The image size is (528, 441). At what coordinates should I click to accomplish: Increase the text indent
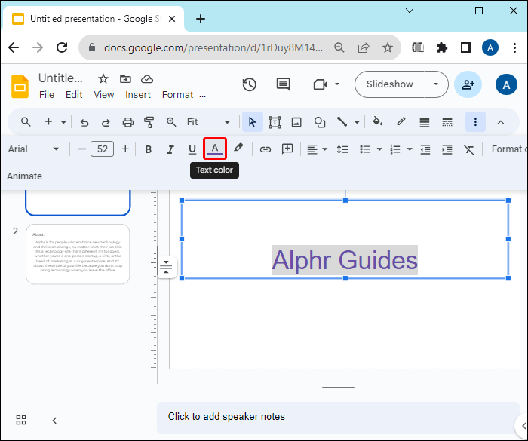click(x=447, y=149)
